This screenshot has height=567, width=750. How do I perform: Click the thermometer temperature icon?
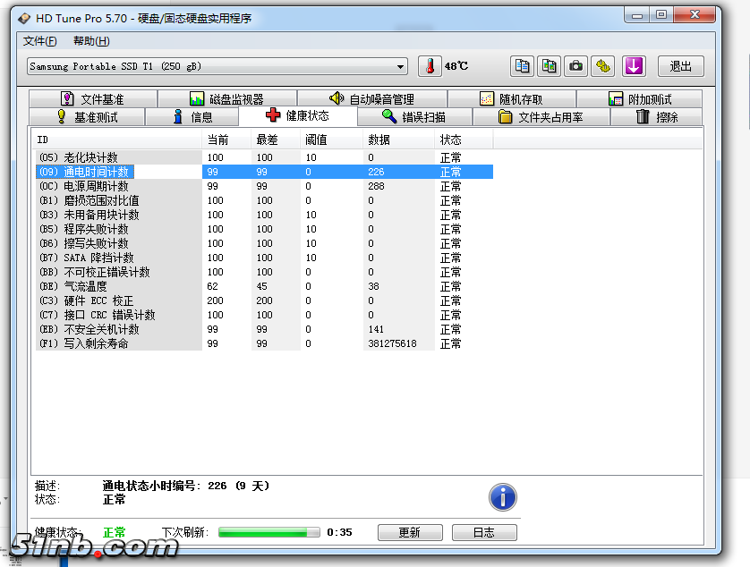430,66
